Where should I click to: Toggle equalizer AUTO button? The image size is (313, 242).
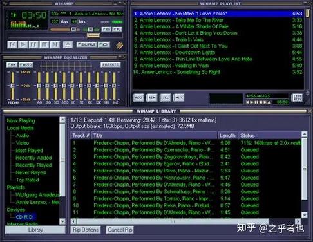(x=26, y=64)
